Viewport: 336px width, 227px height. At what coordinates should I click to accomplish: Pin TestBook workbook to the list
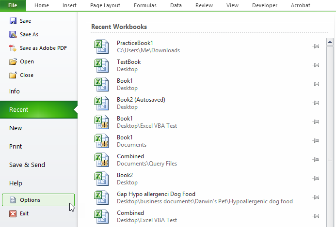click(315, 65)
